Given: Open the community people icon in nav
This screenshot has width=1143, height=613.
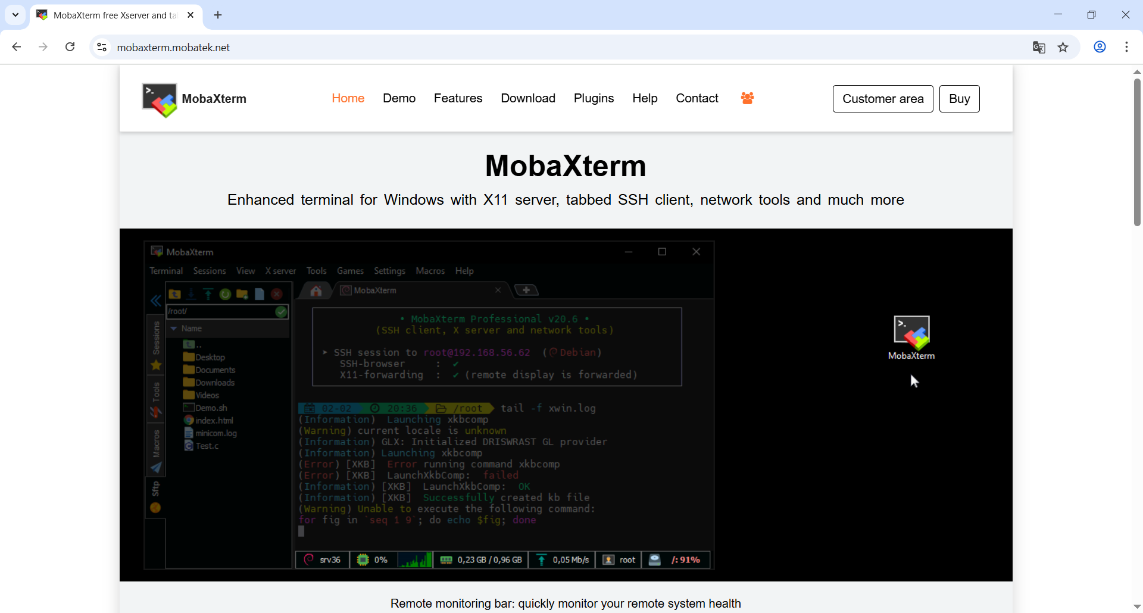Looking at the screenshot, I should (x=747, y=98).
